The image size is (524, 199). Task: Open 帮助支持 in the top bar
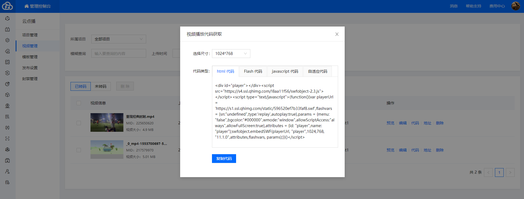pyautogui.click(x=474, y=6)
